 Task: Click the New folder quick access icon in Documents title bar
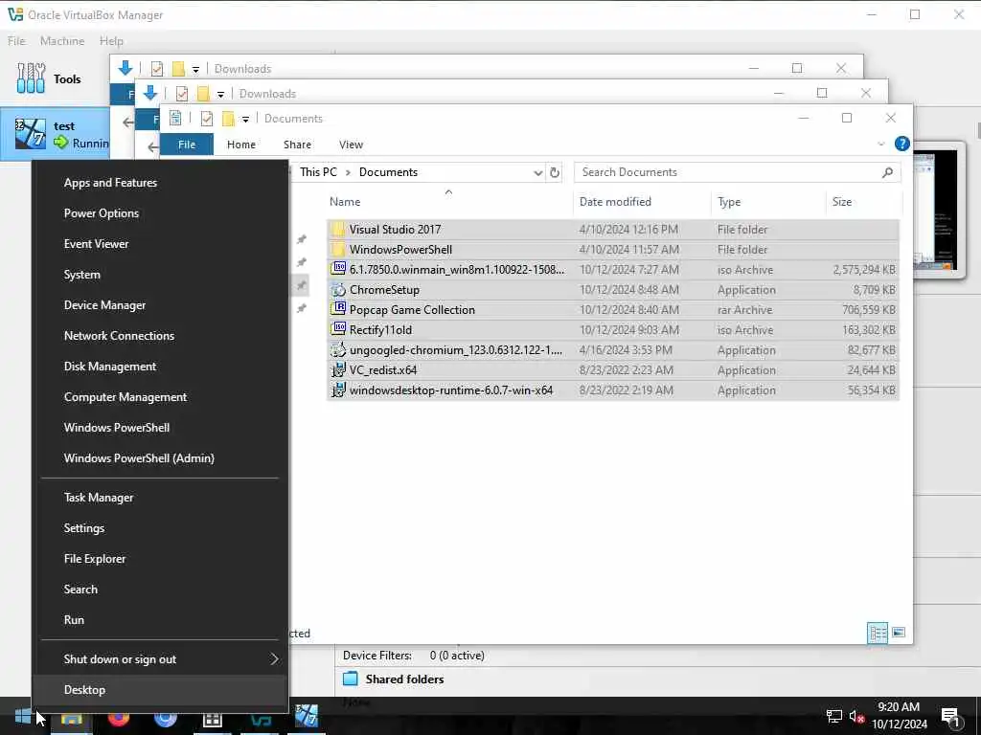228,118
